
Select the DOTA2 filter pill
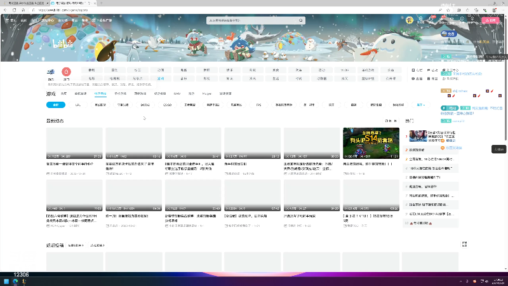tap(145, 105)
